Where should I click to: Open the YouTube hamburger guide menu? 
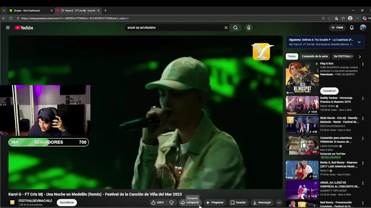click(8, 28)
